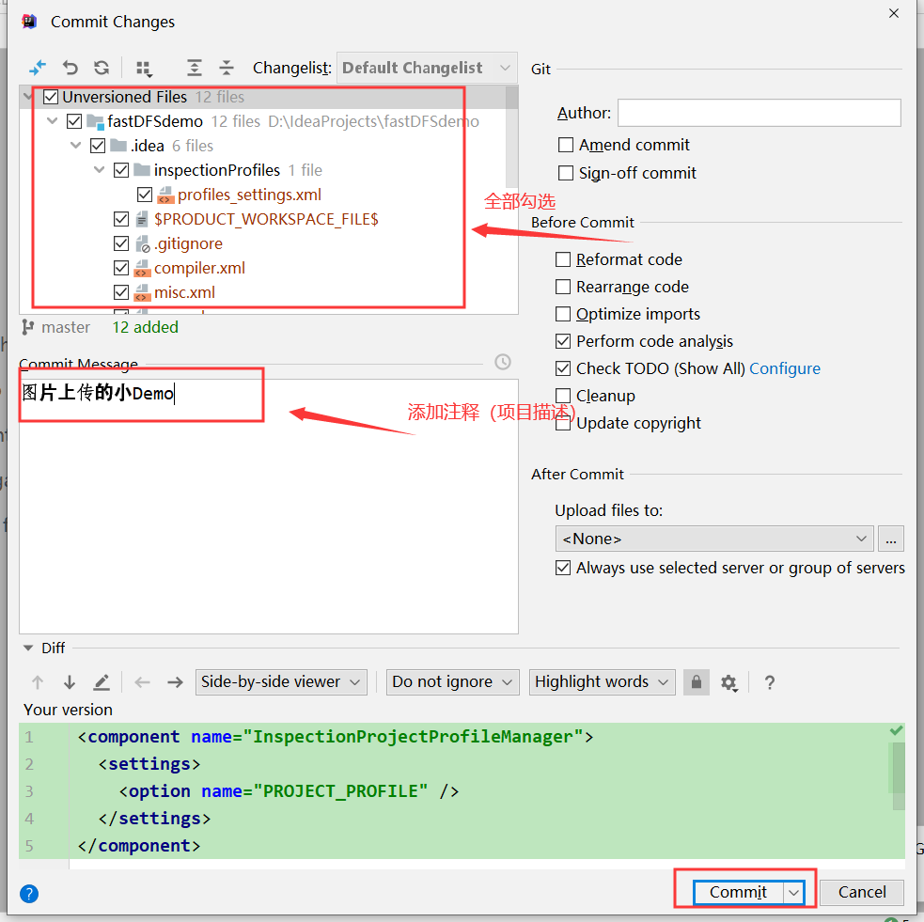
Task: Click the Expand All icon in toolbar
Action: [x=194, y=68]
